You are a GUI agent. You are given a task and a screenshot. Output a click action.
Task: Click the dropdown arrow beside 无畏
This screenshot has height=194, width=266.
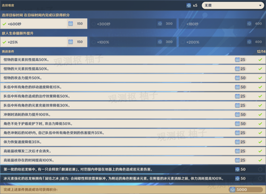click(x=260, y=5)
